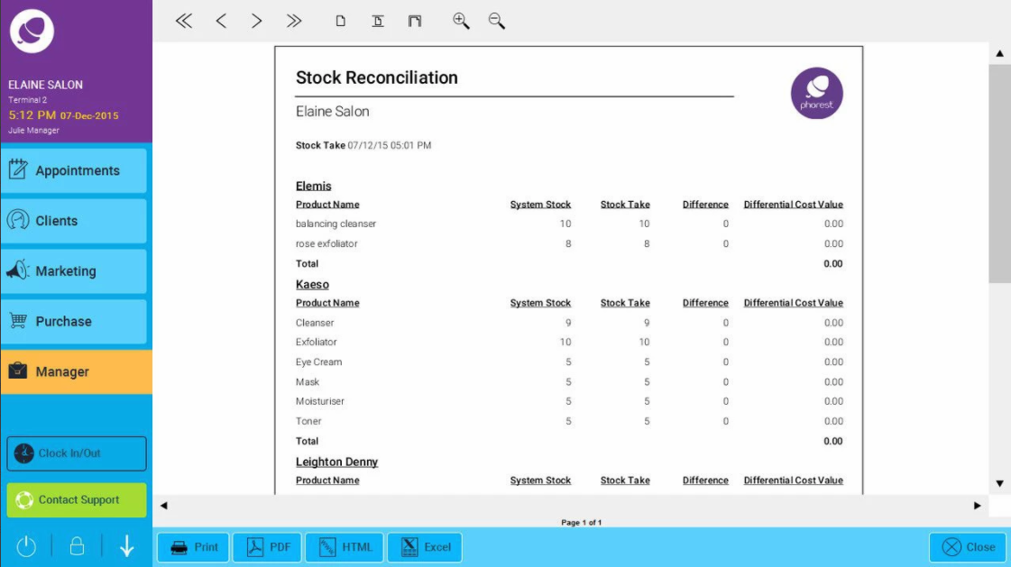Go to first page of report
1011x567 pixels.
point(184,22)
